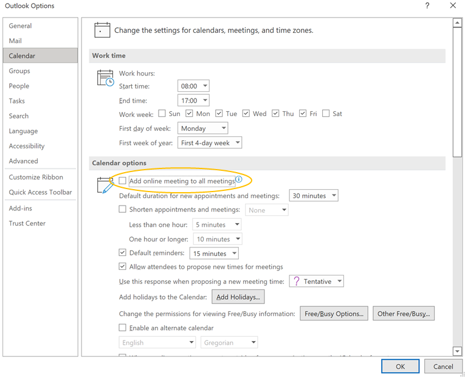
Task: Check Shorten appointments and meetings
Action: pyautogui.click(x=123, y=210)
